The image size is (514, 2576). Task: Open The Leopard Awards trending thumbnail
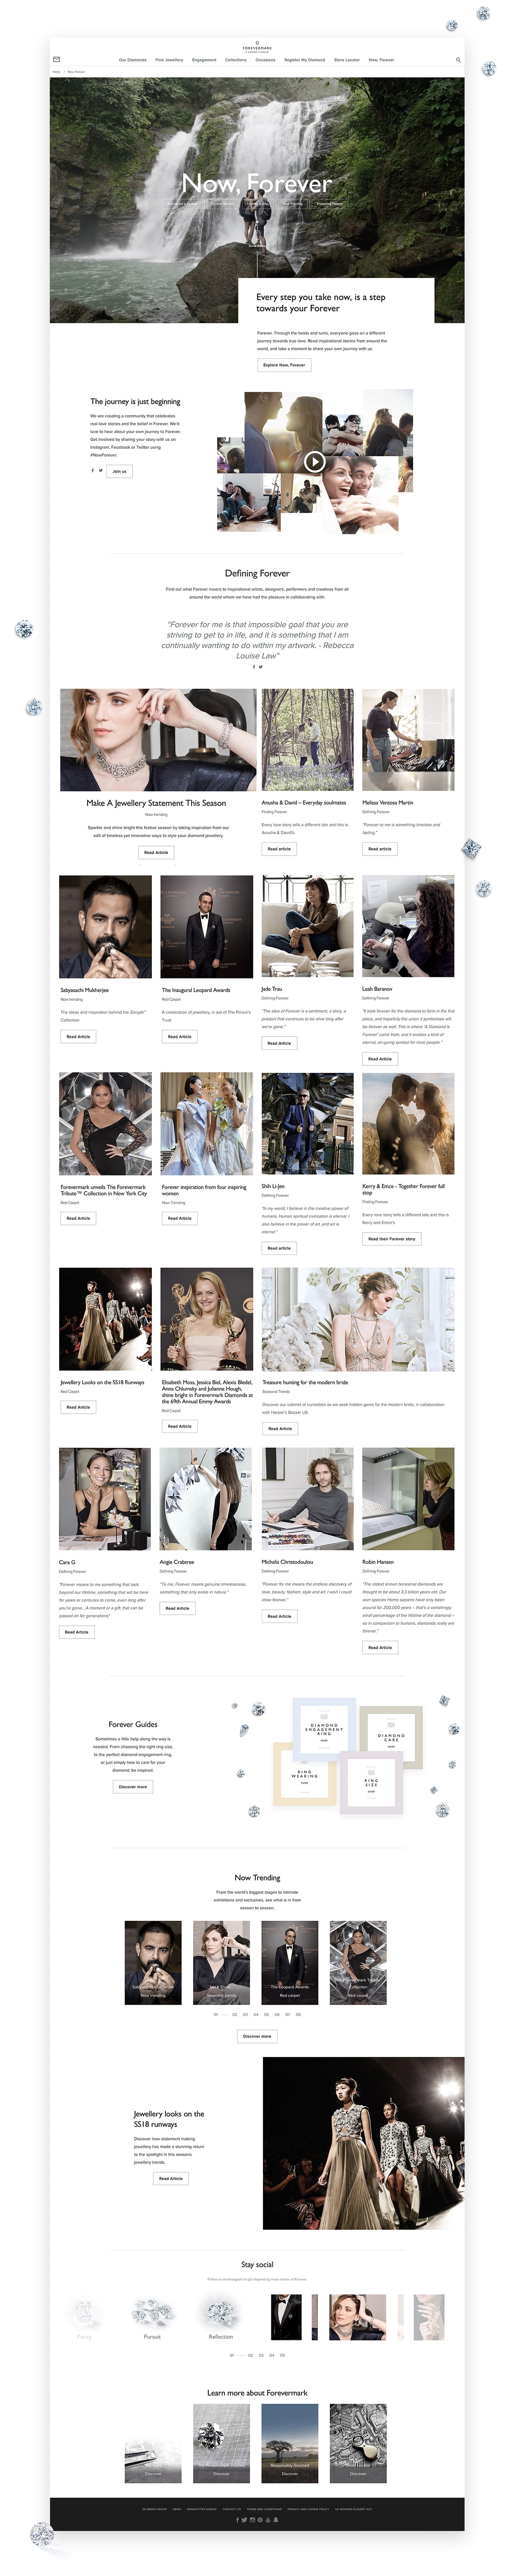click(x=289, y=1963)
